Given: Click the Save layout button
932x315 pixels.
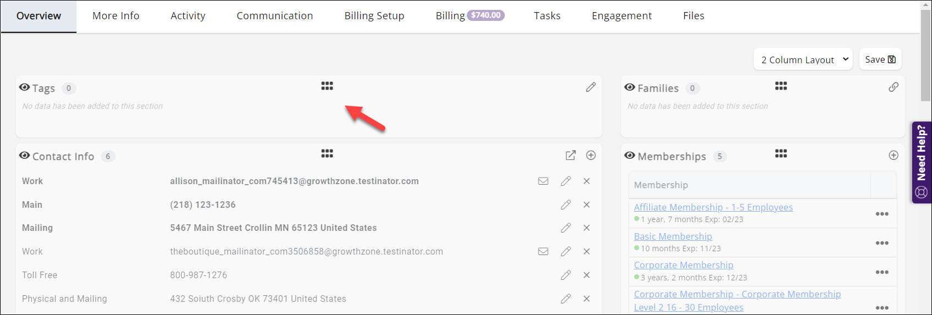Looking at the screenshot, I should (880, 59).
